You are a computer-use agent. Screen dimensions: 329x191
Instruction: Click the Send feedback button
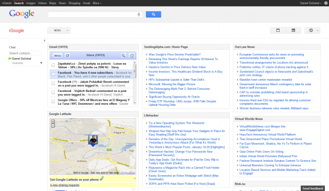(x=313, y=188)
